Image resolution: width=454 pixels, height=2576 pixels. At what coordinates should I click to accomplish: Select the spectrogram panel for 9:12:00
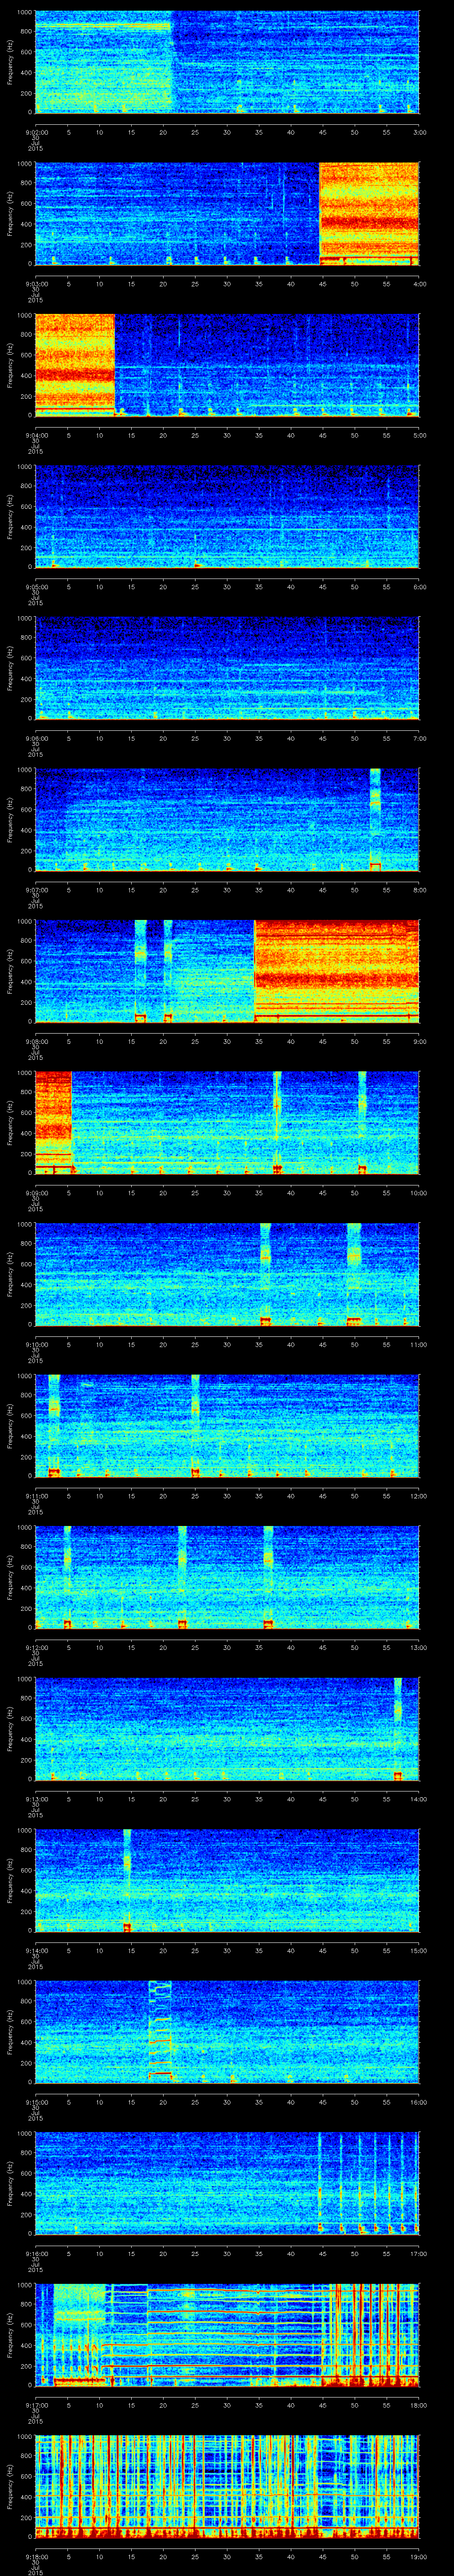pos(227,1577)
